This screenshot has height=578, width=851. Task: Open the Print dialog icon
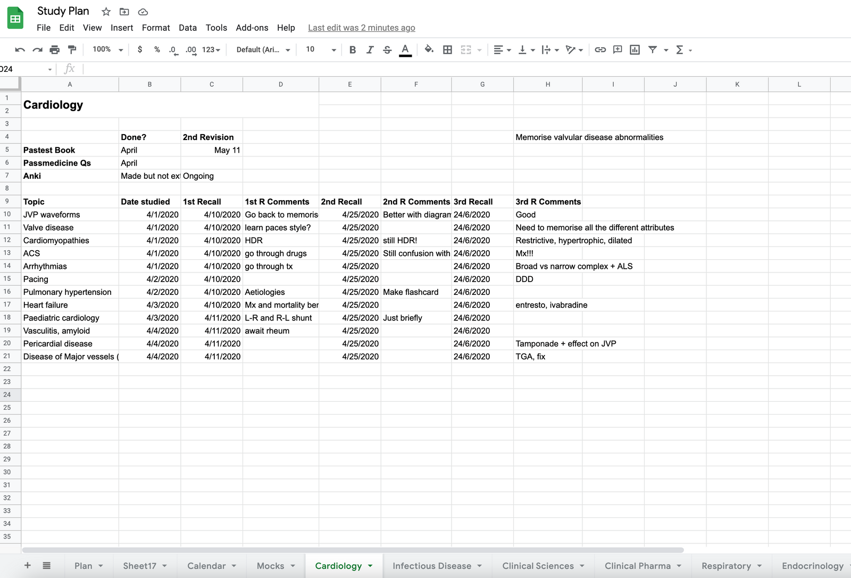[54, 49]
